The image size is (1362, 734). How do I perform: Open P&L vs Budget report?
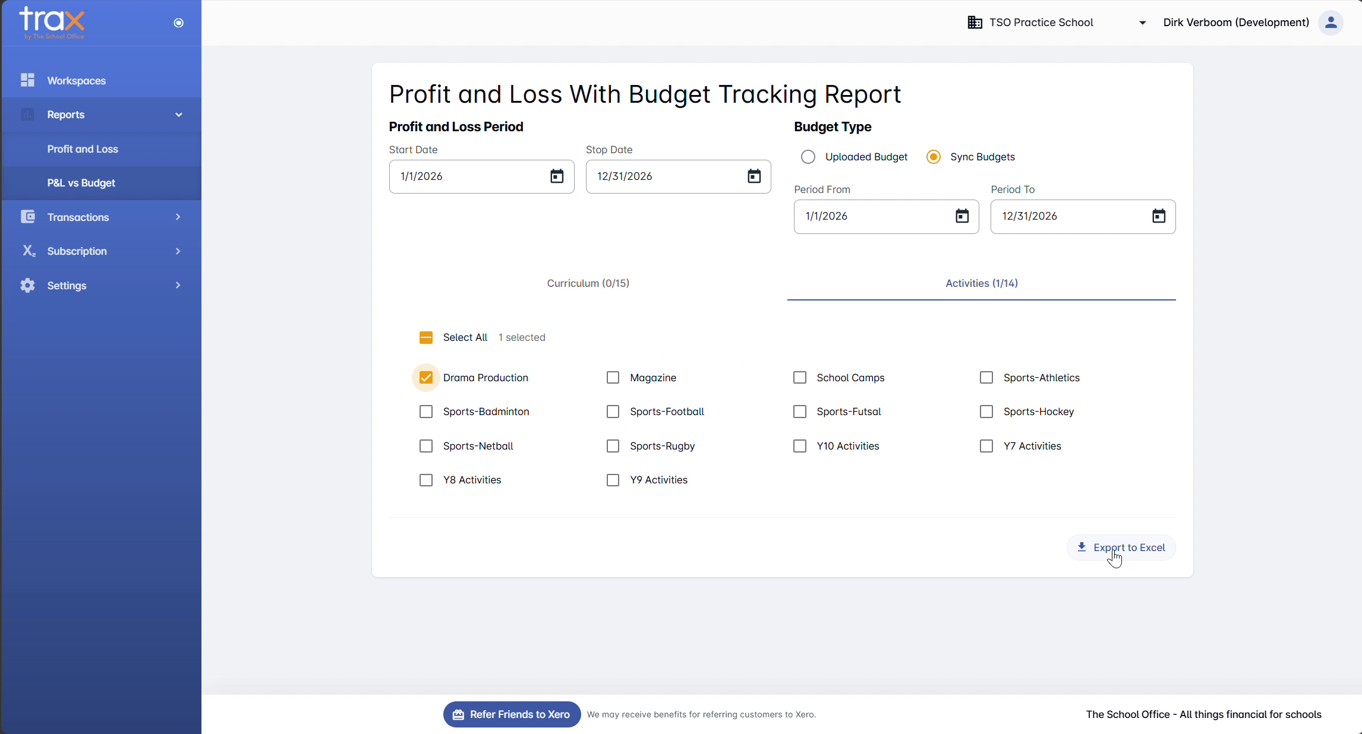click(x=101, y=183)
